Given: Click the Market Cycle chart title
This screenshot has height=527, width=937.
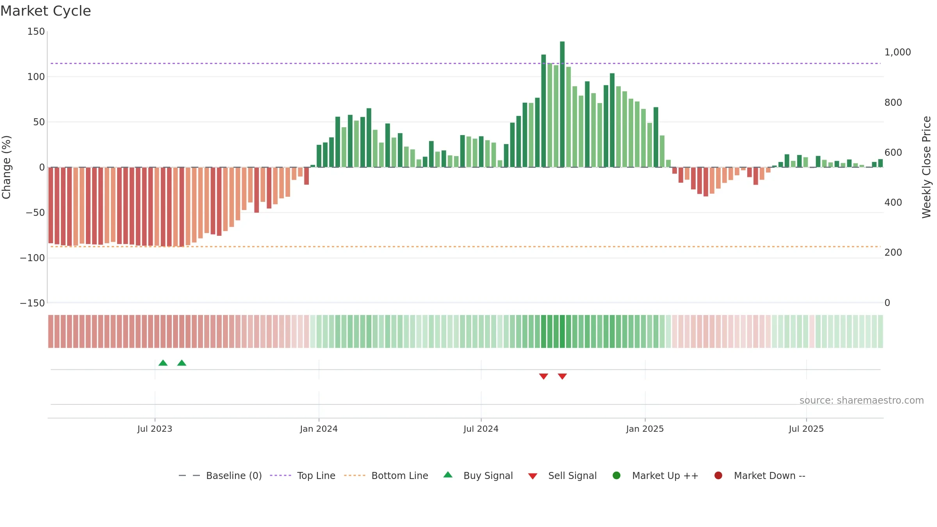Looking at the screenshot, I should [45, 11].
